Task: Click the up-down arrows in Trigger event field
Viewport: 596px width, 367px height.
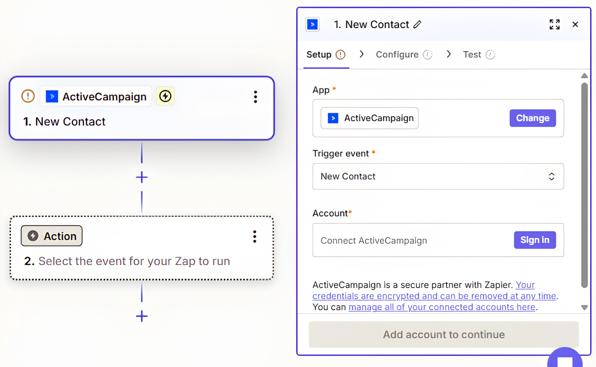Action: [551, 176]
